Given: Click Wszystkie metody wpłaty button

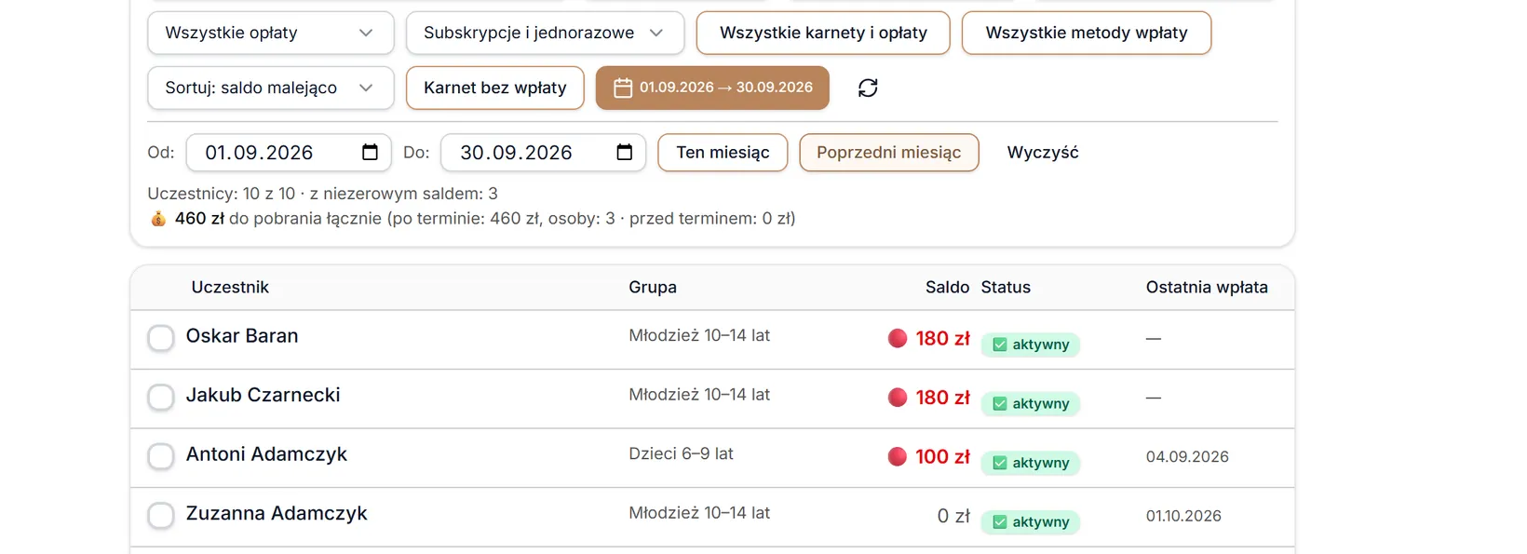Looking at the screenshot, I should 1087,33.
